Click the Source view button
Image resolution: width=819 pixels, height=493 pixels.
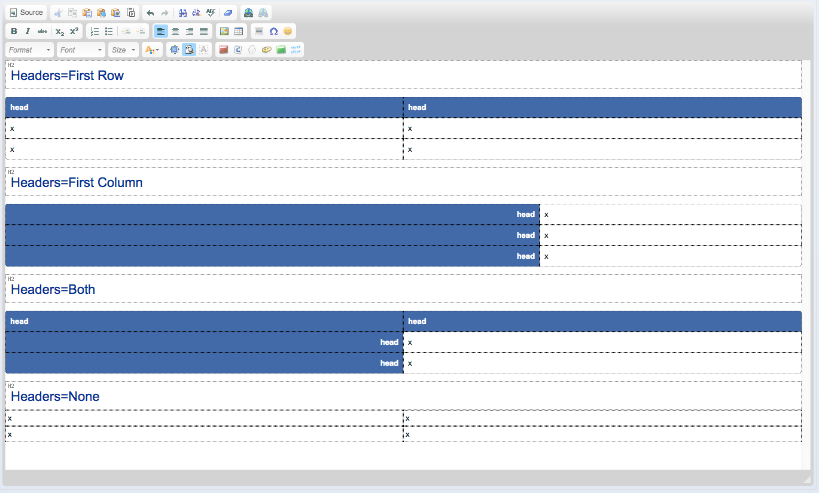(26, 13)
